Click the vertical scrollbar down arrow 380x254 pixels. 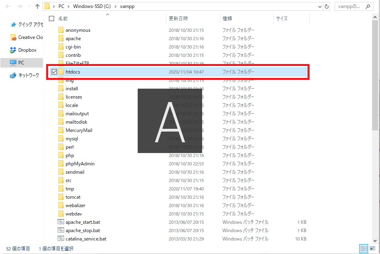[376, 240]
